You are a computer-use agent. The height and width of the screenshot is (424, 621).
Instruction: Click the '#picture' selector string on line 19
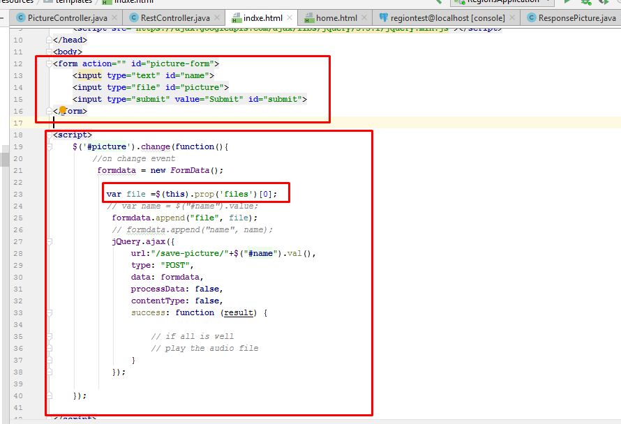(x=107, y=147)
